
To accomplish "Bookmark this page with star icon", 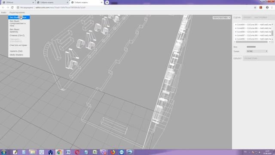I will (x=255, y=8).
